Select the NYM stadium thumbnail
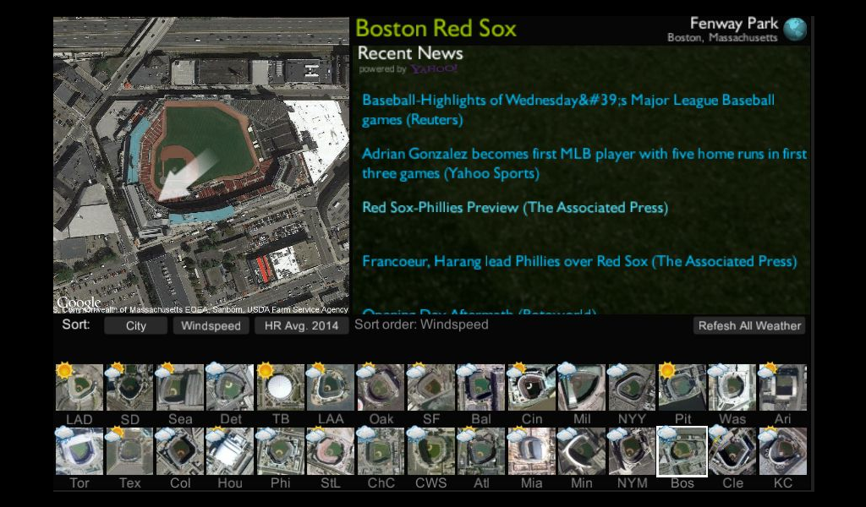 tap(633, 450)
